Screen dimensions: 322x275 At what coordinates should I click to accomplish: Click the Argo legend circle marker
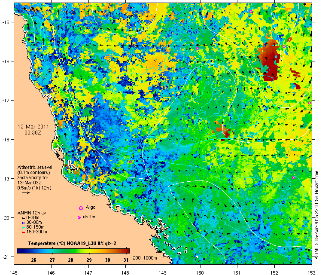point(81,208)
